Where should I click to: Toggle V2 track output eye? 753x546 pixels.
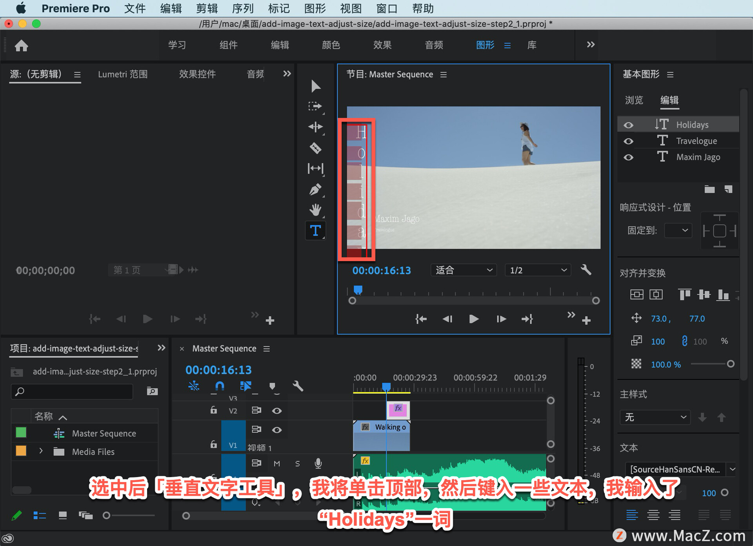coord(277,411)
